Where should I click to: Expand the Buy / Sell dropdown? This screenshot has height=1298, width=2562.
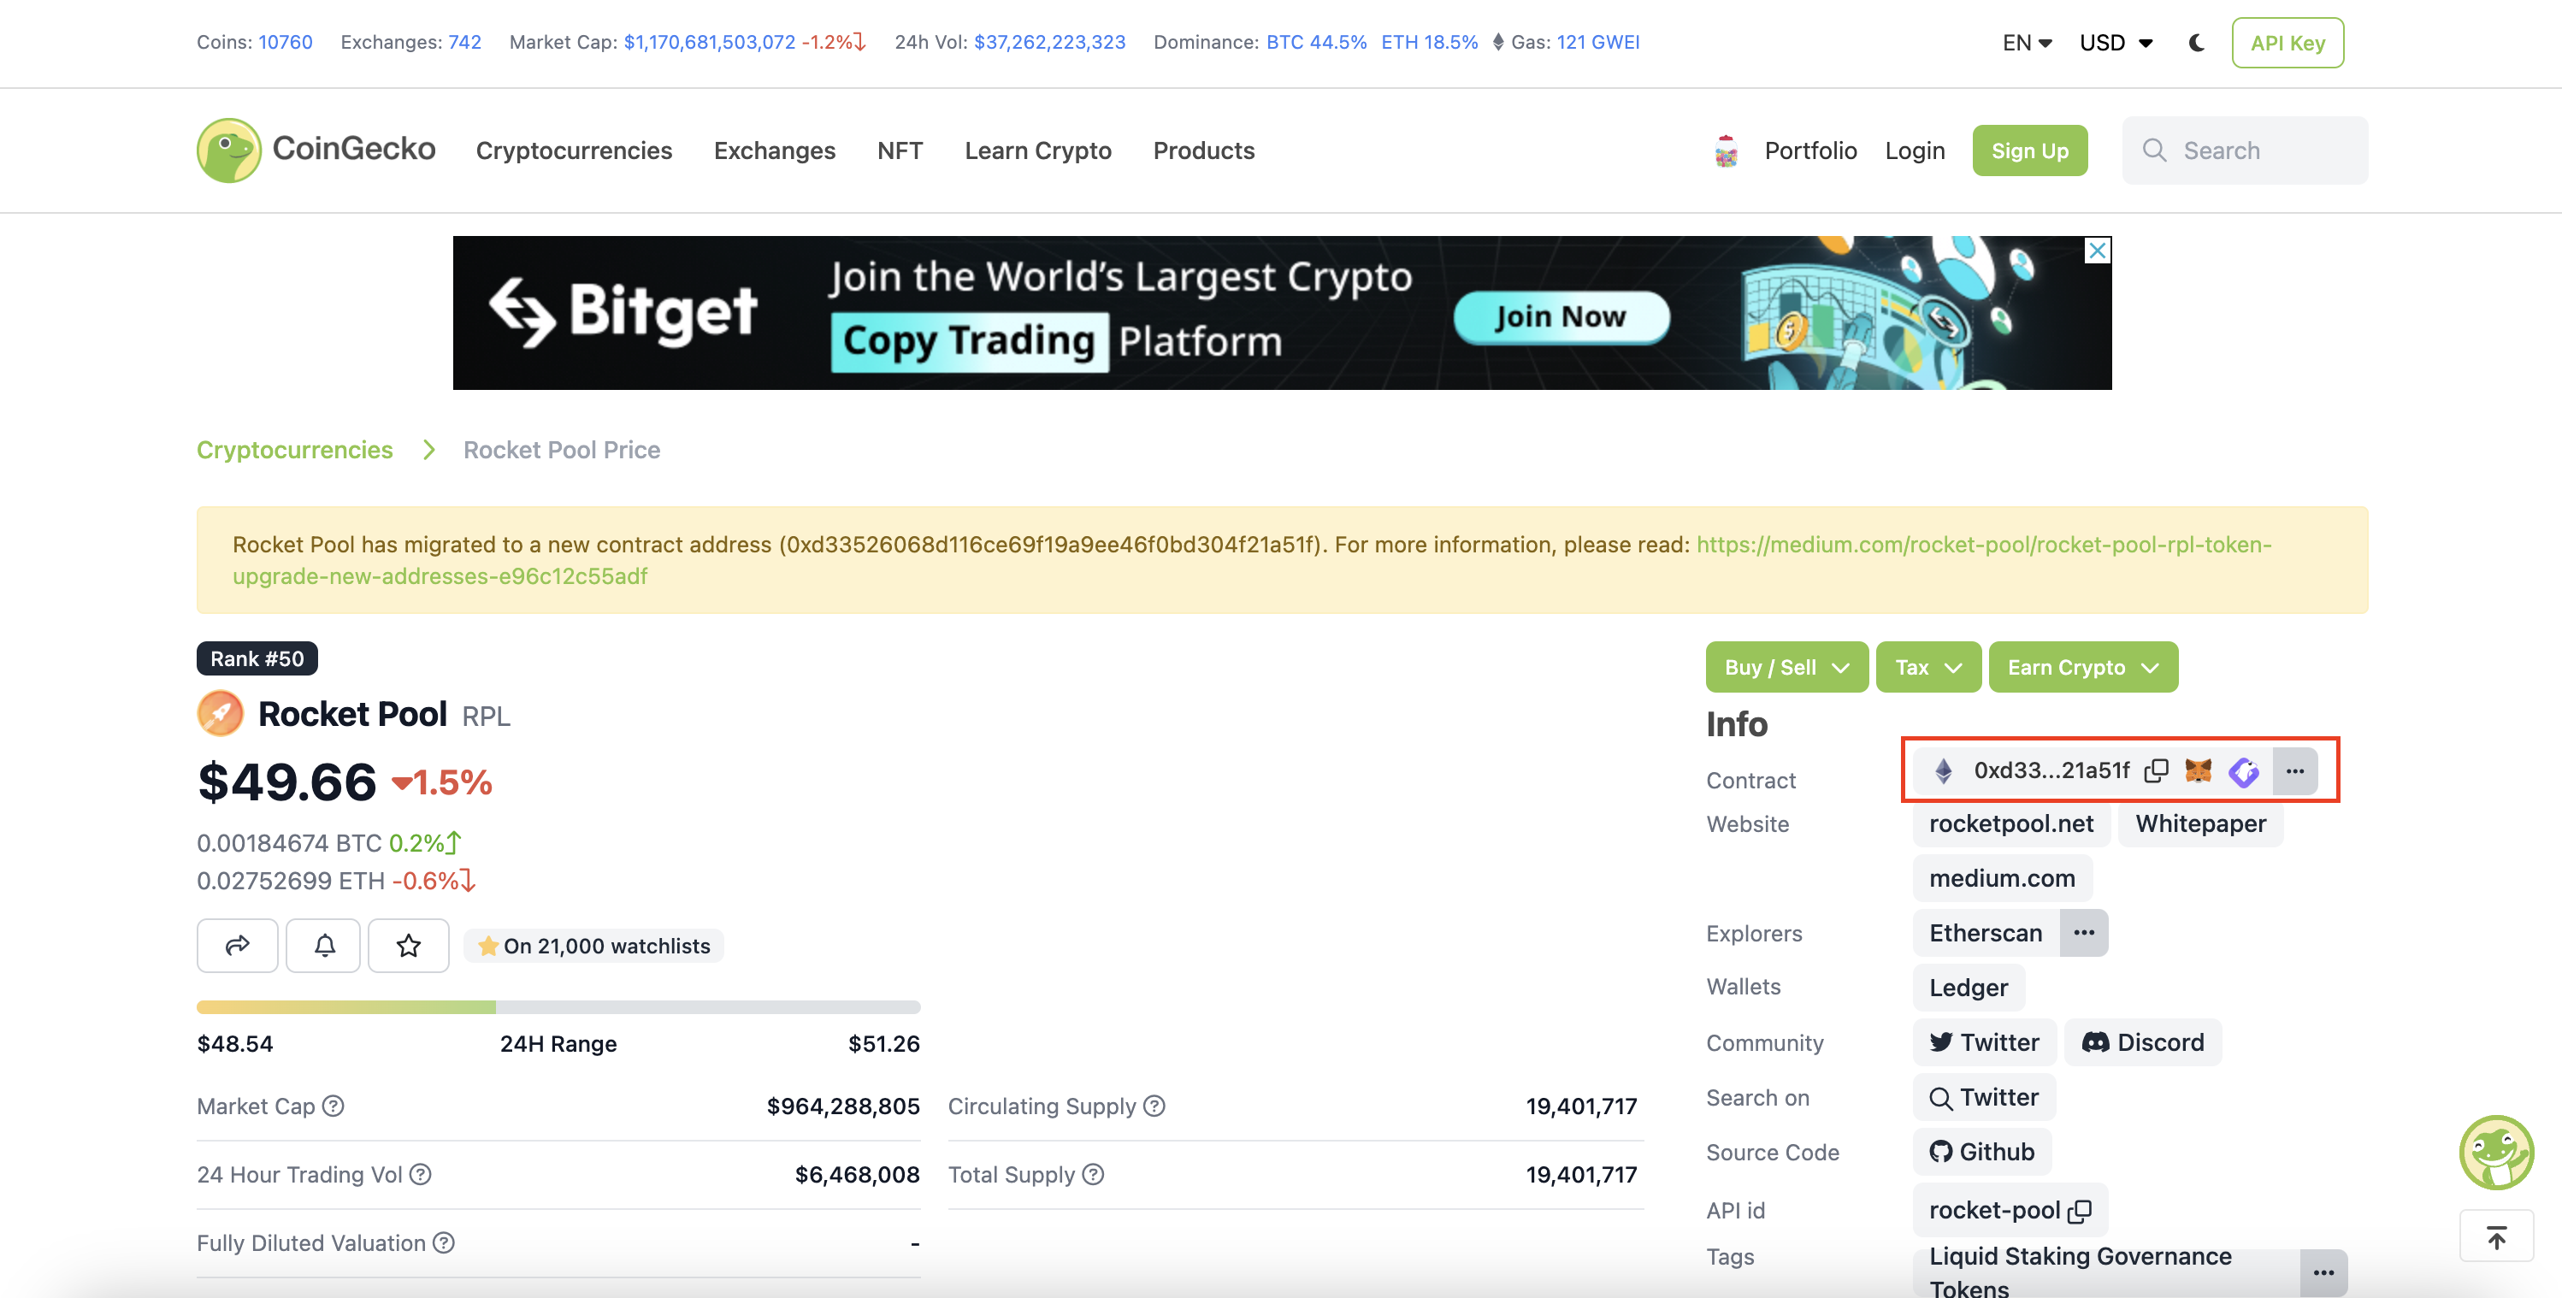point(1786,668)
